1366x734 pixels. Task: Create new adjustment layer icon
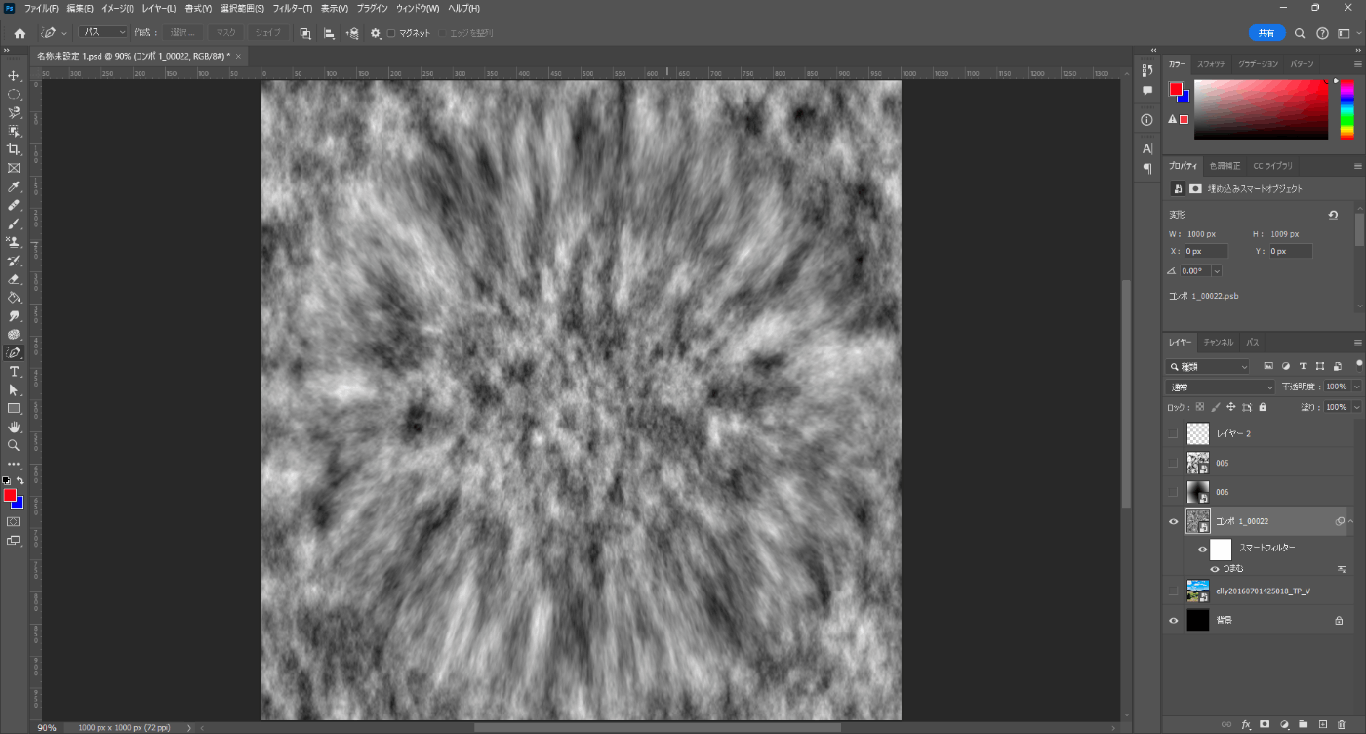[x=1284, y=724]
